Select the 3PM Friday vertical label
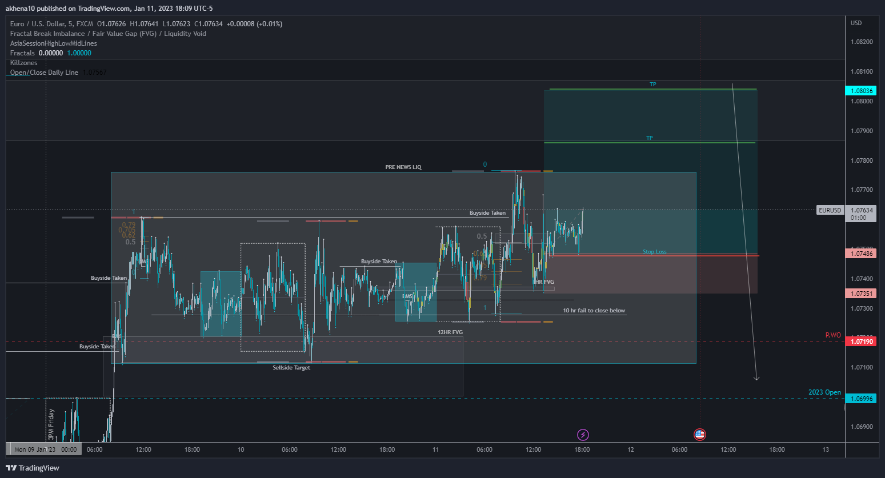Screen dimensions: 885x478 click(51, 424)
